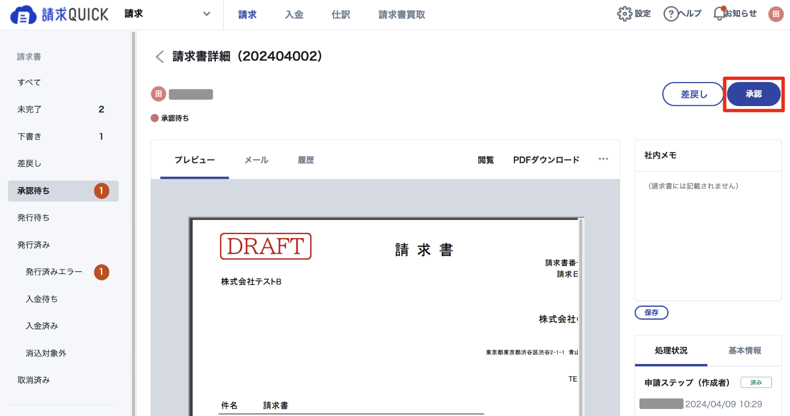Go back with the left arrow icon
Image resolution: width=790 pixels, height=416 pixels.
click(x=160, y=56)
